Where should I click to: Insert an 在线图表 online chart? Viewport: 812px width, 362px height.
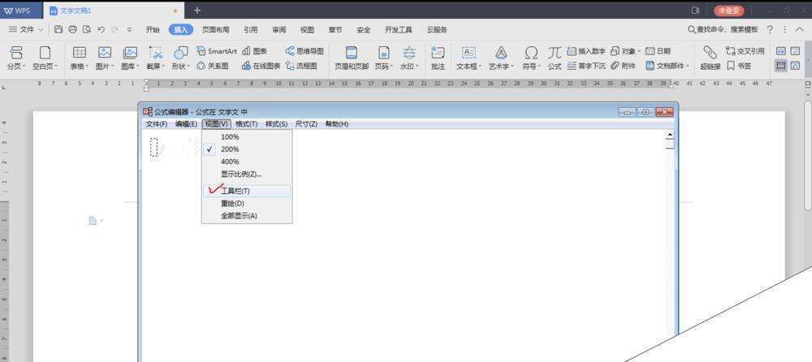coord(261,66)
